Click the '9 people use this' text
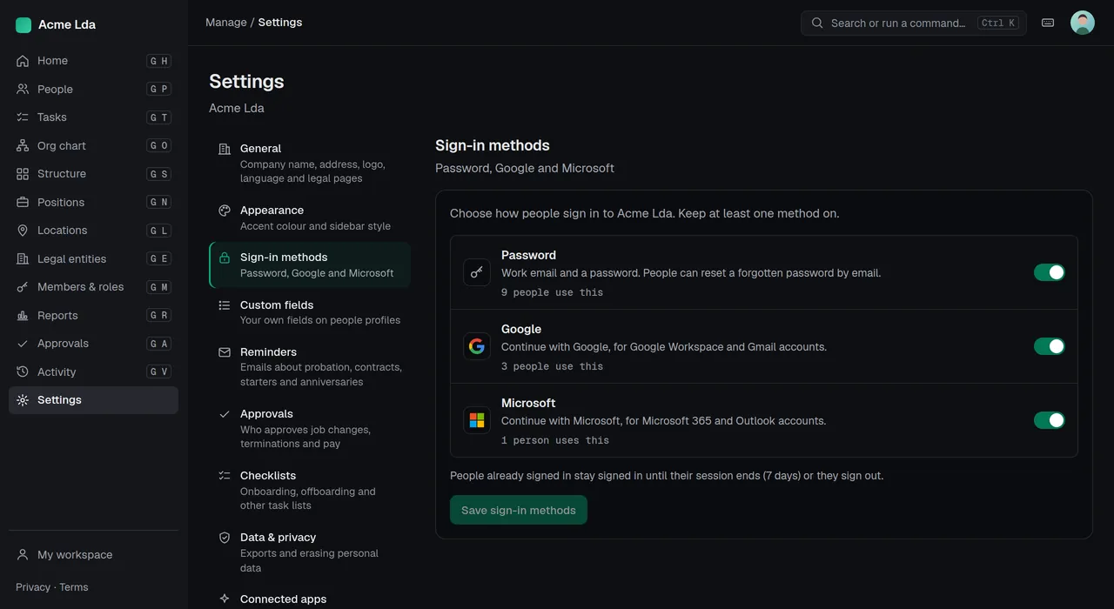 pyautogui.click(x=553, y=292)
